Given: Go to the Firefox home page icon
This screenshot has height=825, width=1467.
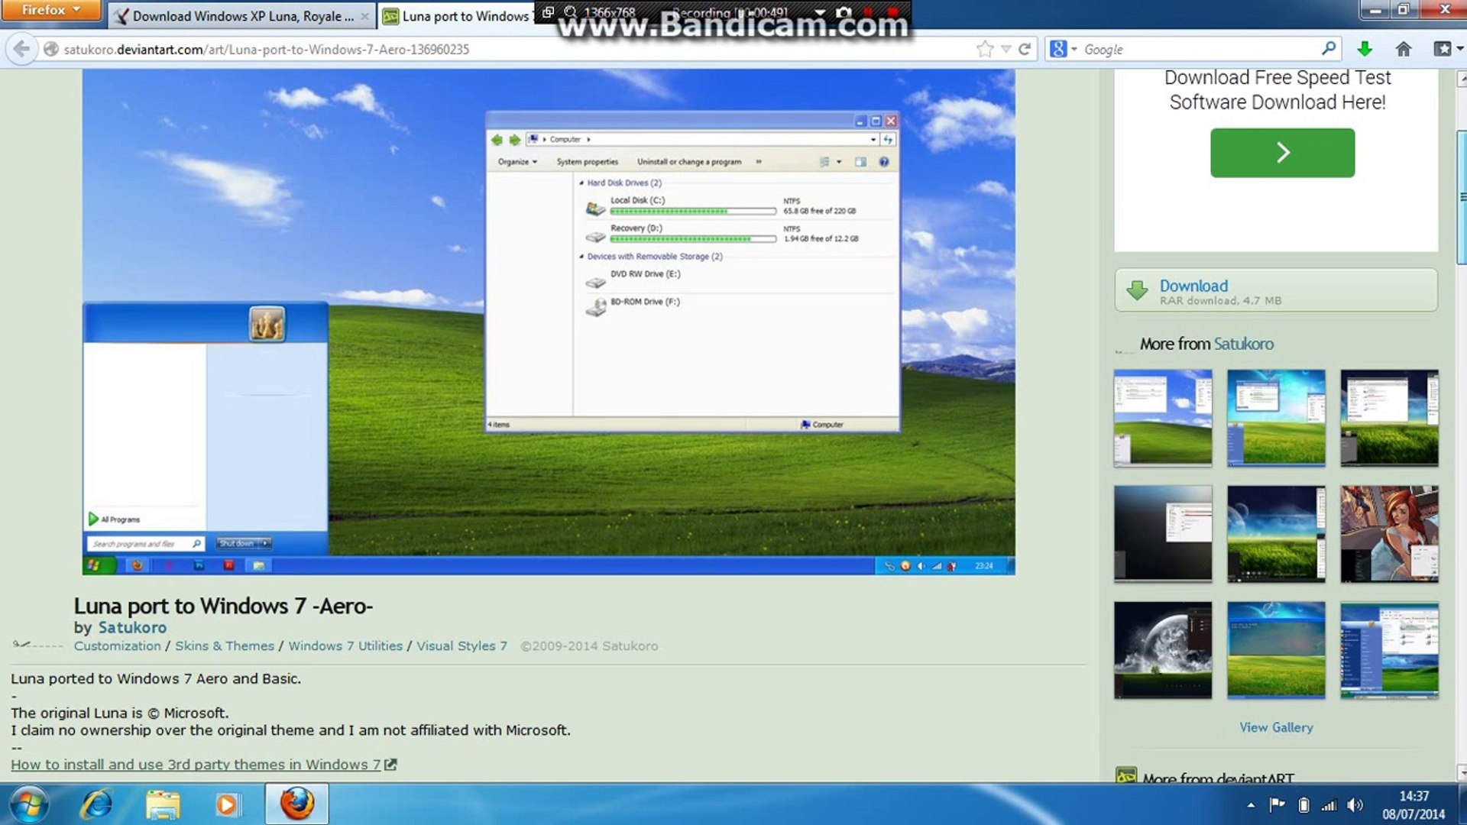Looking at the screenshot, I should point(1404,49).
